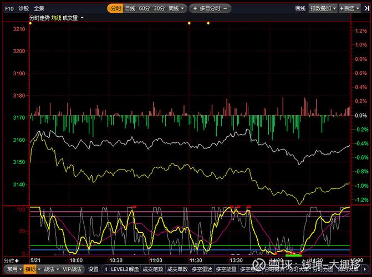372x277 pixels.
Task: Expand the 周线 period dropdown arrow
Action: click(182, 8)
